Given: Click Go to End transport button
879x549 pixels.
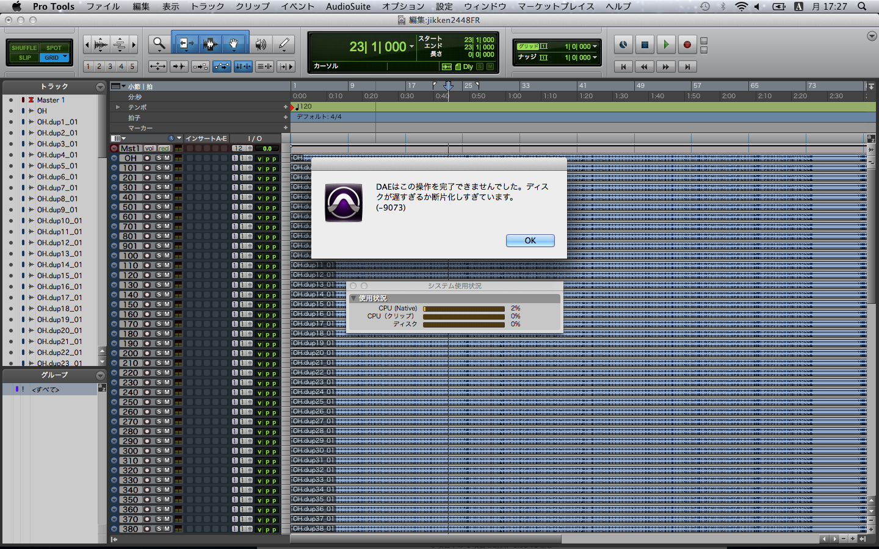Looking at the screenshot, I should tap(687, 66).
